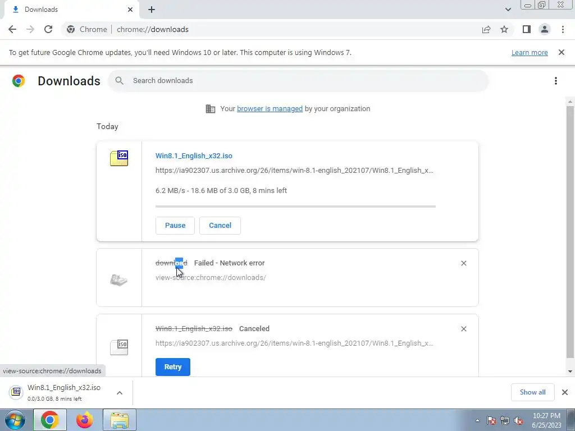Image resolution: width=575 pixels, height=431 pixels.
Task: Click the failed download file icon
Action: pos(119,281)
